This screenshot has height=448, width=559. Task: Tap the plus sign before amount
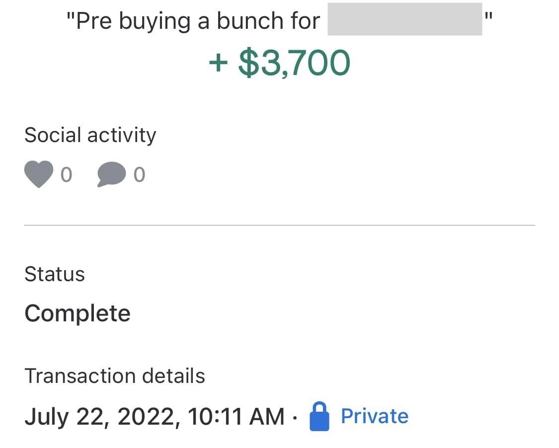pyautogui.click(x=218, y=64)
